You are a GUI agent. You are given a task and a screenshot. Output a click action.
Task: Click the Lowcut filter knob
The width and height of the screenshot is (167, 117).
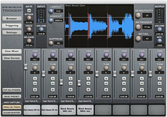(51, 11)
